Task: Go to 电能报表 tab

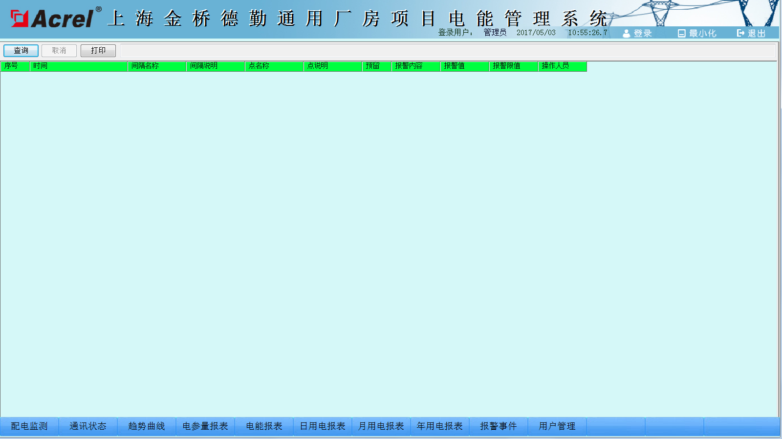Action: 264,426
